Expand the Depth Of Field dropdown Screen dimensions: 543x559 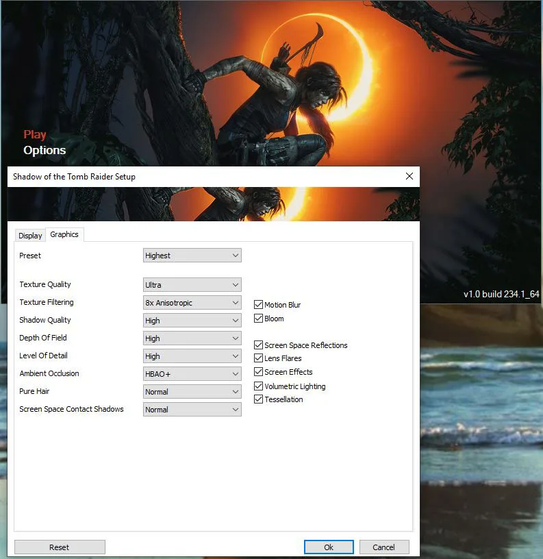pos(192,338)
